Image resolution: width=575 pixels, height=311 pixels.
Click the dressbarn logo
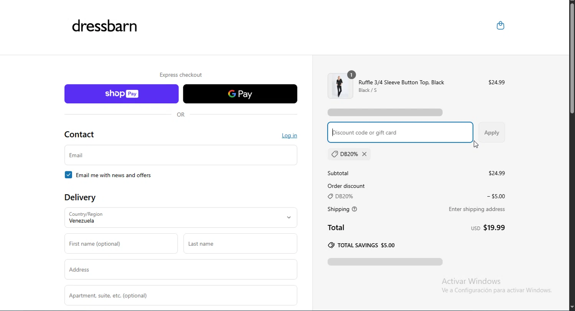(x=105, y=26)
